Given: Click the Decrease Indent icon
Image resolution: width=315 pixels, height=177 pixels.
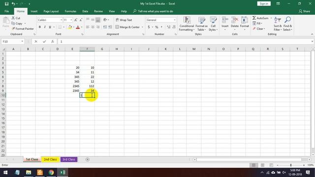Looking at the screenshot, I should point(105,27).
